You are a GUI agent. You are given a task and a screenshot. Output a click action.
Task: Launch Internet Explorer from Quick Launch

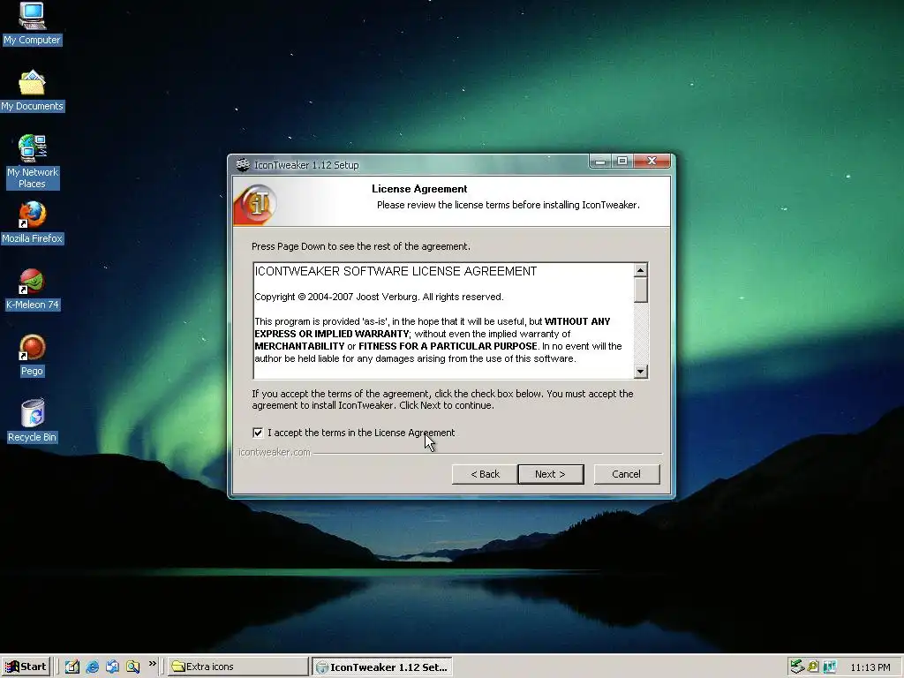[92, 667]
